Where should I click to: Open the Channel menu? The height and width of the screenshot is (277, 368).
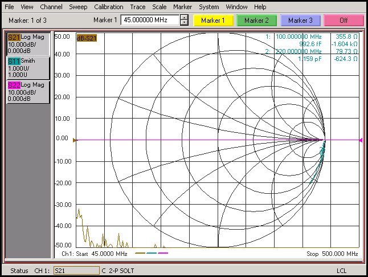point(51,7)
